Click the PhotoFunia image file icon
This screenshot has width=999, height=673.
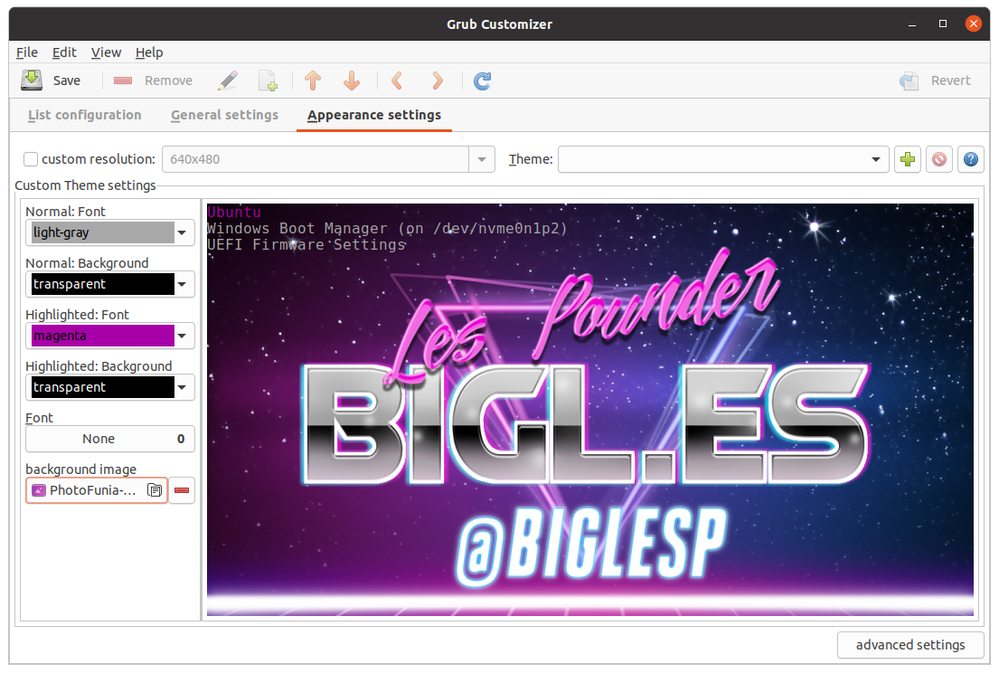pos(39,490)
